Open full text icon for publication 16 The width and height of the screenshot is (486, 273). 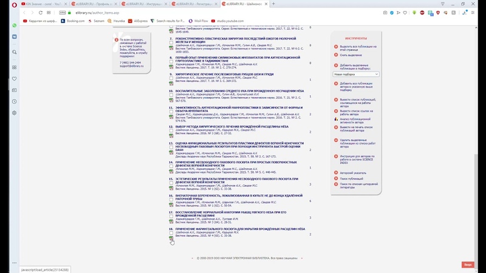tap(171, 205)
